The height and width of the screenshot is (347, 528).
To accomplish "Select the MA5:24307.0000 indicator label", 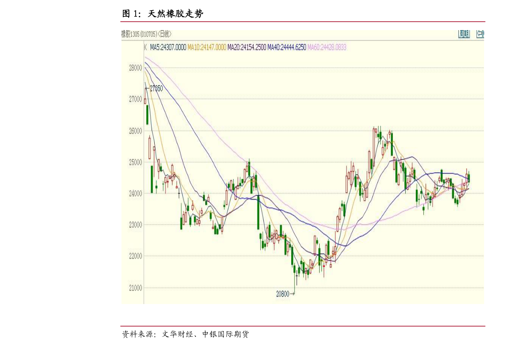I will coord(168,47).
